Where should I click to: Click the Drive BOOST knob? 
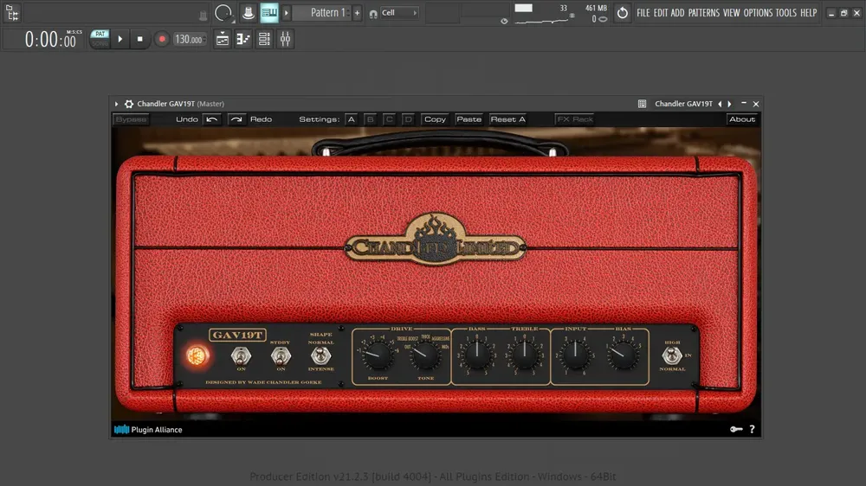coord(378,355)
